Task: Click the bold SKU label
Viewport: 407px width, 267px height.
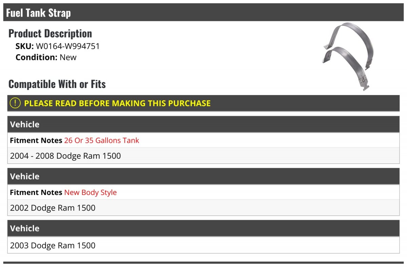Action: click(x=24, y=46)
